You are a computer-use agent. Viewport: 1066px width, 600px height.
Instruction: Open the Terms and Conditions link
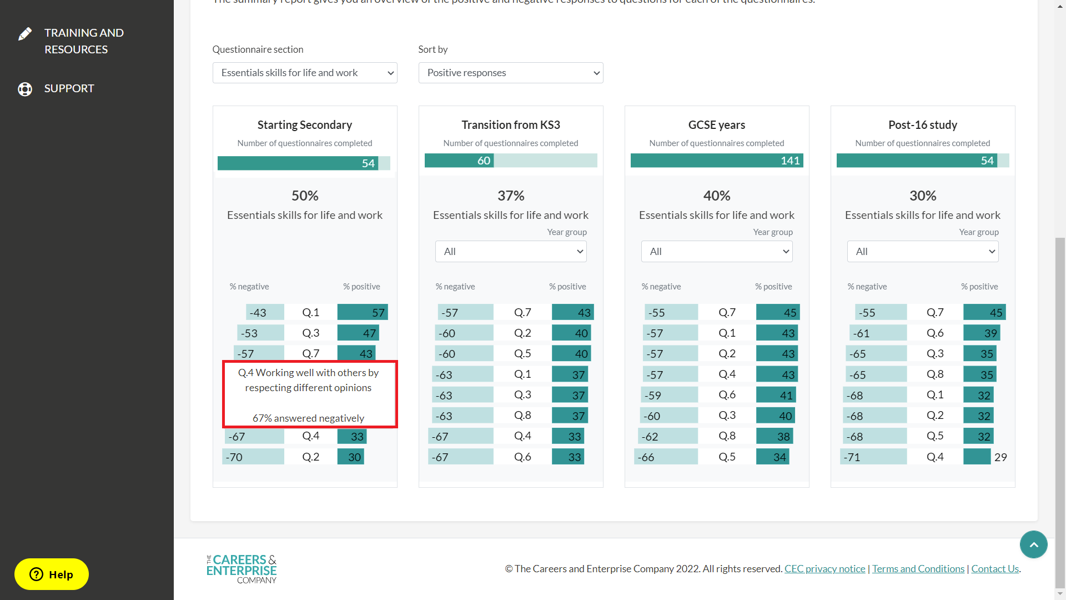coord(918,568)
